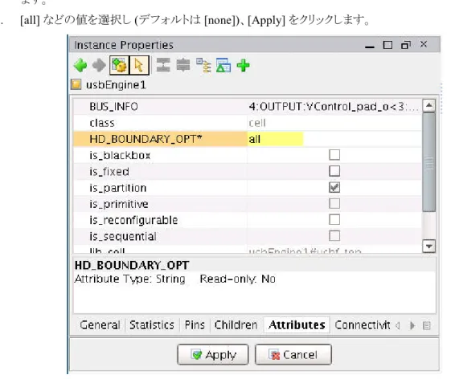Open the Connectivity tab
This screenshot has width=455, height=379.
(363, 325)
